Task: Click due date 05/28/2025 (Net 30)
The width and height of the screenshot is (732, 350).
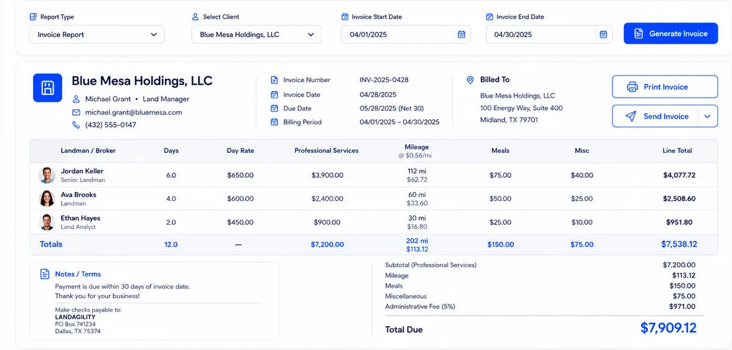Action: pos(392,108)
